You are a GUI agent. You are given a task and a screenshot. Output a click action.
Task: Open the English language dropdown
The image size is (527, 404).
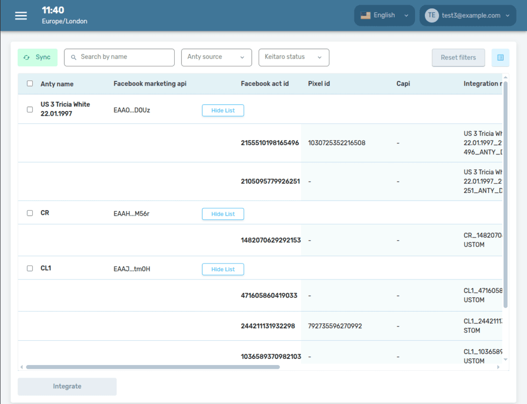[x=384, y=15]
